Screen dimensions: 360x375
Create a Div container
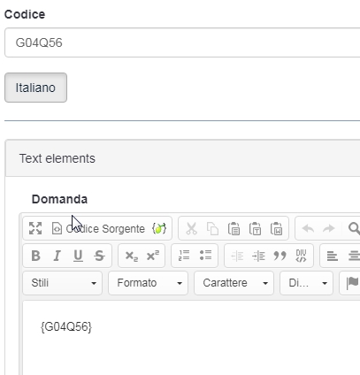point(301,256)
